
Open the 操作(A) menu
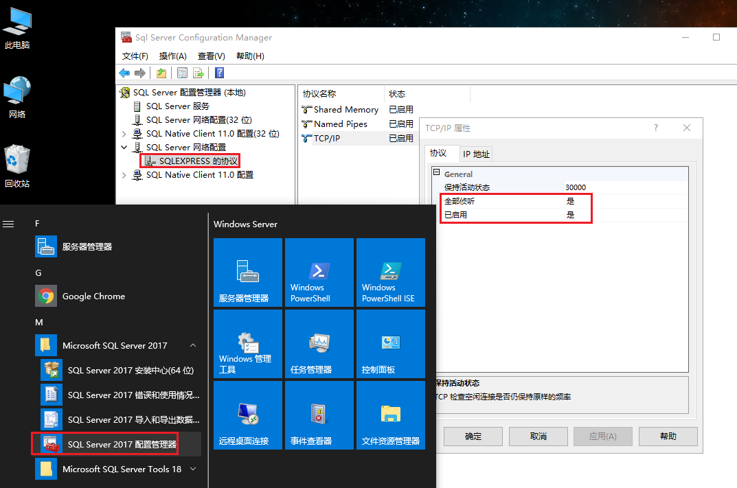pyautogui.click(x=171, y=56)
